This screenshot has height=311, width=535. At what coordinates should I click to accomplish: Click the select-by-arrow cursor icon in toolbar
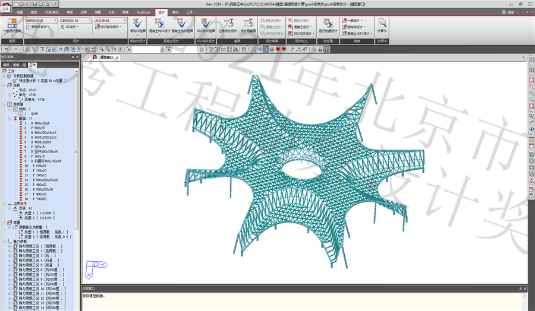[128, 49]
